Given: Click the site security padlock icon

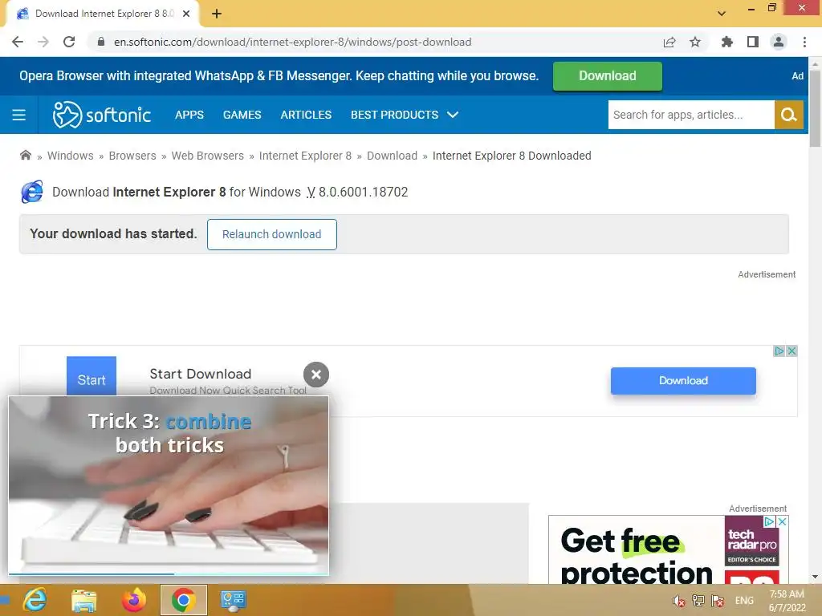Looking at the screenshot, I should (x=101, y=42).
